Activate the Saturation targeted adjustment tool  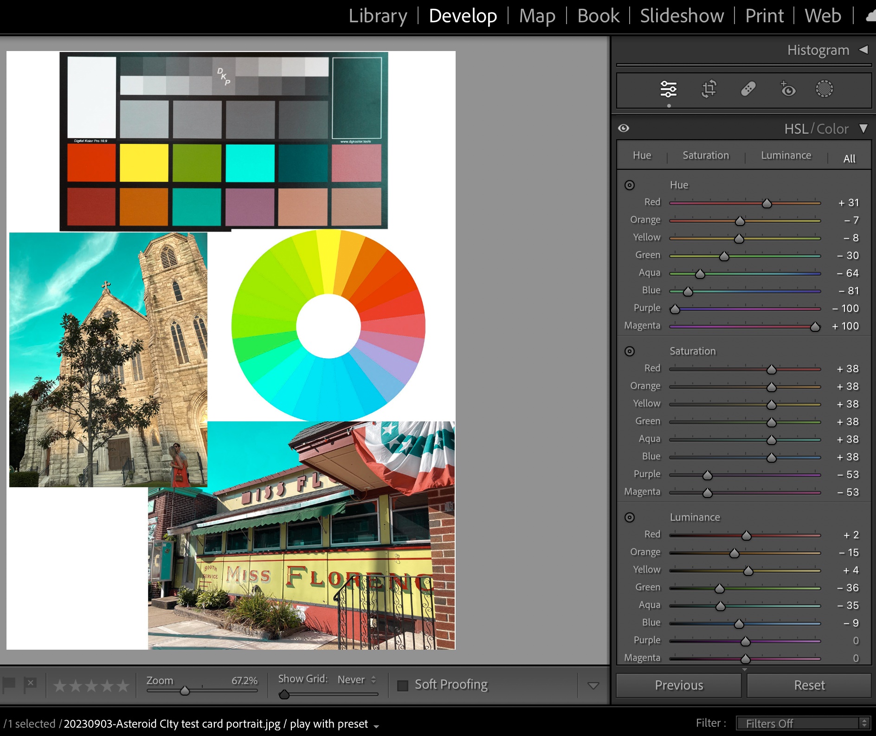[x=630, y=351]
